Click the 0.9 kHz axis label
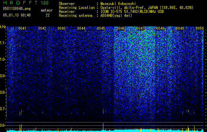Viewport: 207px width, 132px height. 3,76
